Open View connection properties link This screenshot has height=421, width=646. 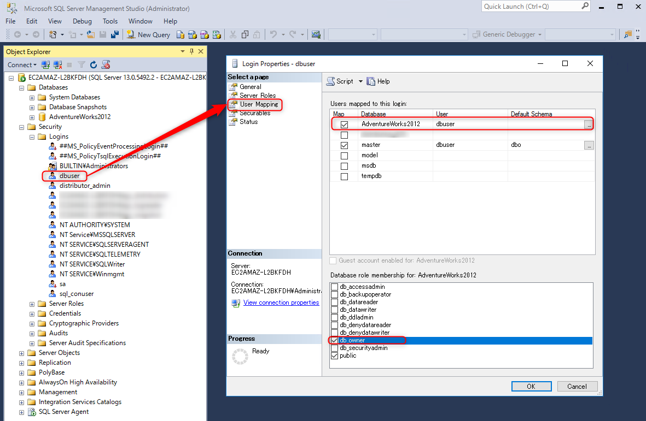click(281, 303)
